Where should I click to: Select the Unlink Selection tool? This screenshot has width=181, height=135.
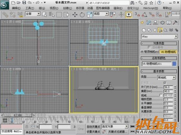pyautogui.click(x=13, y=14)
